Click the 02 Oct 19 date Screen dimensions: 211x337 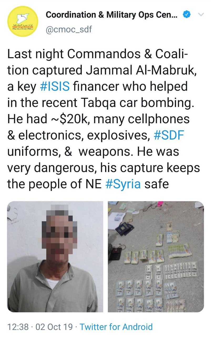tap(54, 327)
